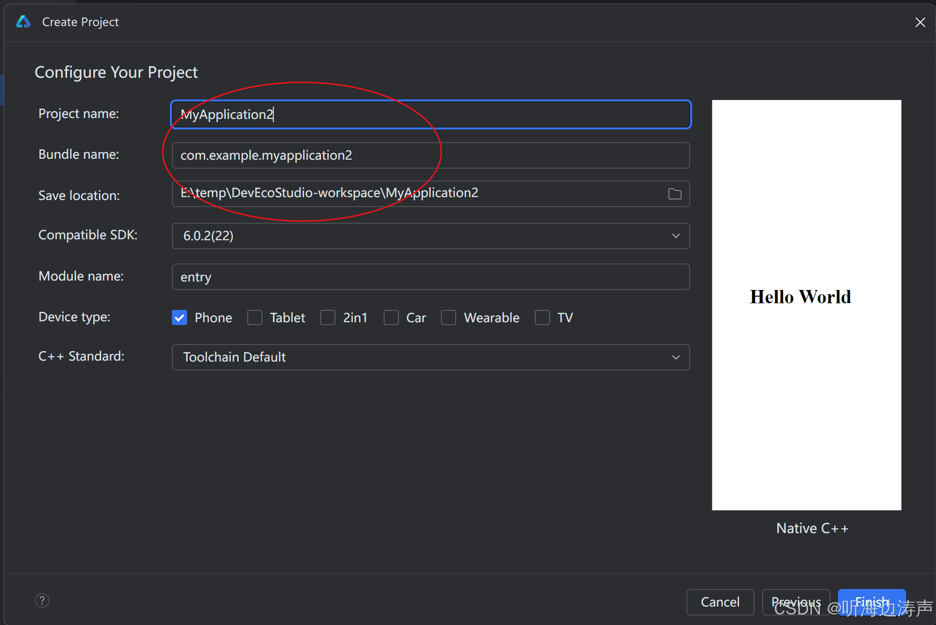Click into the Bundle name field
The height and width of the screenshot is (625, 936).
(431, 155)
